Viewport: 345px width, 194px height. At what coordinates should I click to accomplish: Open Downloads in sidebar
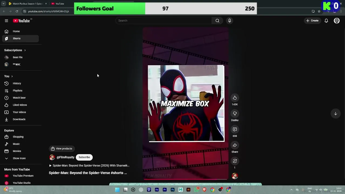20,119
